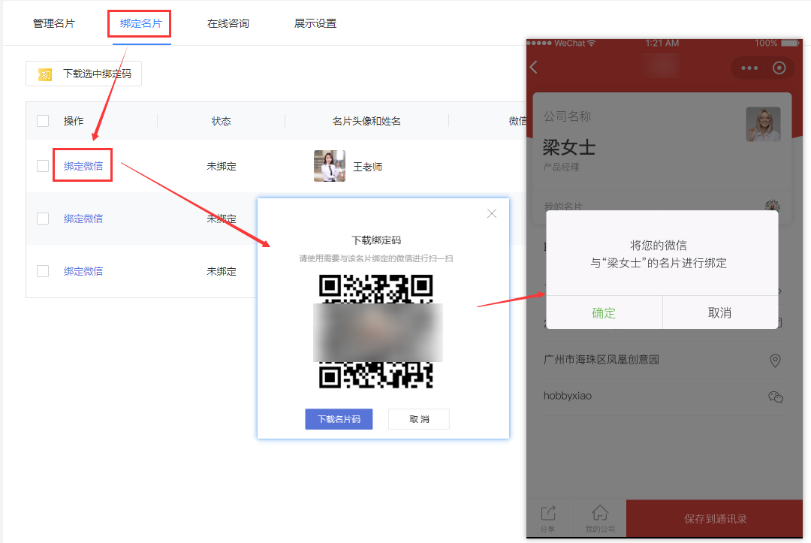Click the 操作 column header
811x543 pixels.
[74, 121]
